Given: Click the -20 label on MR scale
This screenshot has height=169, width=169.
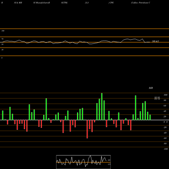Looking at the screenshot, I should point(165,127).
